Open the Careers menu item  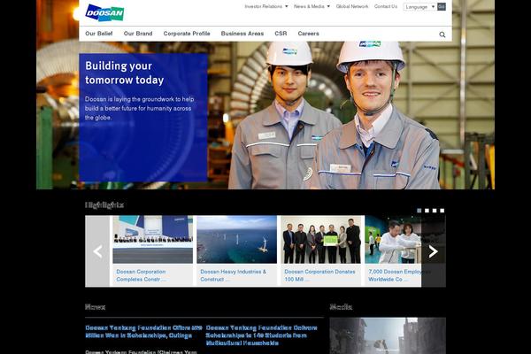point(308,34)
